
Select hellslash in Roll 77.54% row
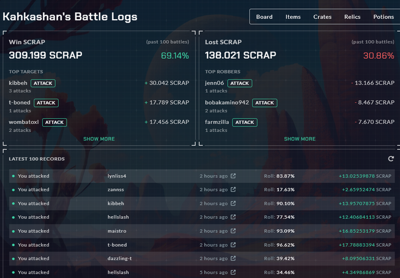118,217
